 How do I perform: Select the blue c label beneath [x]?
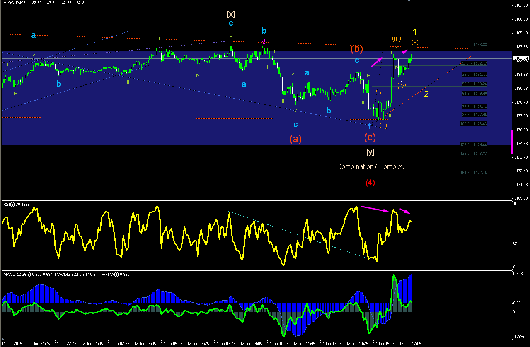[231, 23]
